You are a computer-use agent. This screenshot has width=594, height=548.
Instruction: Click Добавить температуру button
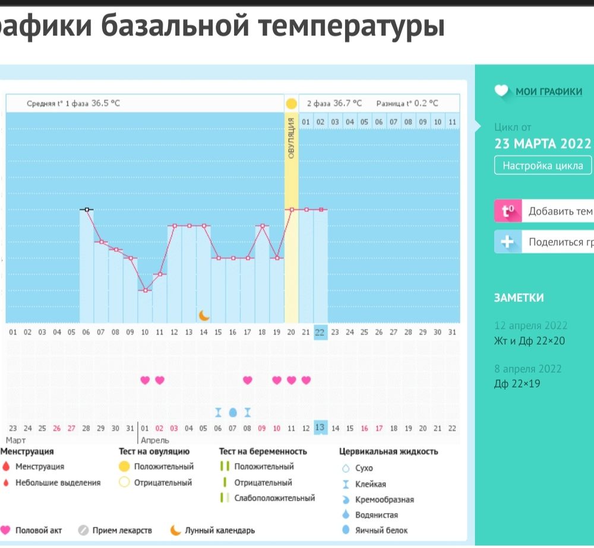(560, 211)
